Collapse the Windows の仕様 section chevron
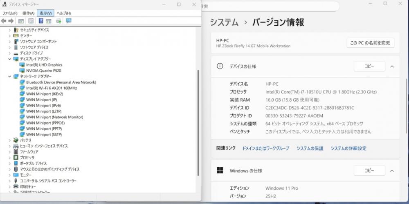409x204 pixels. [392, 171]
